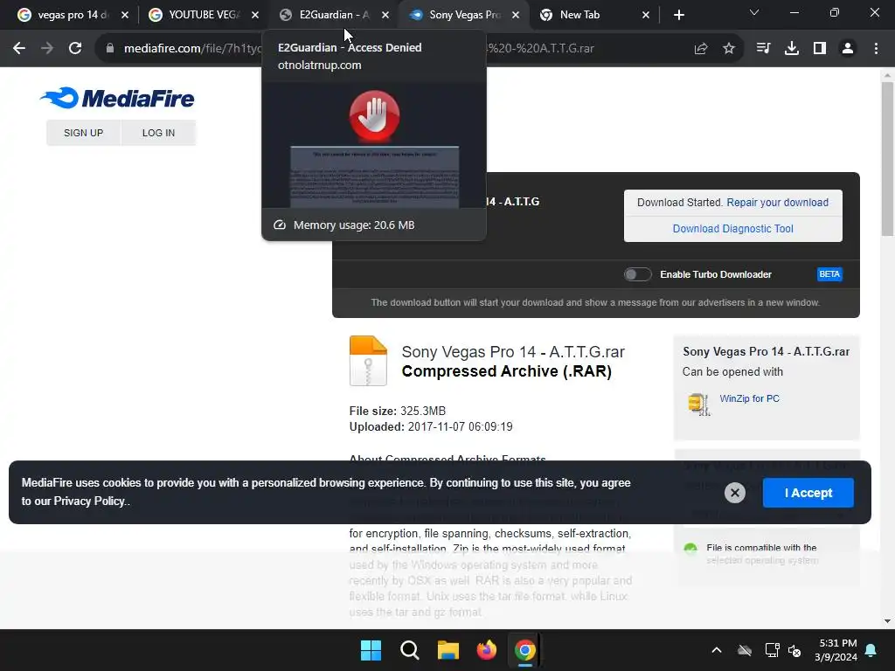Click the scrollbar down arrow

pos(887,621)
